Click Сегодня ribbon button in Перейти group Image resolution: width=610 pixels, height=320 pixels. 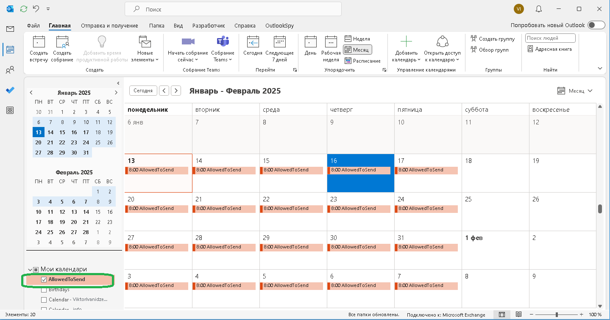pos(253,47)
